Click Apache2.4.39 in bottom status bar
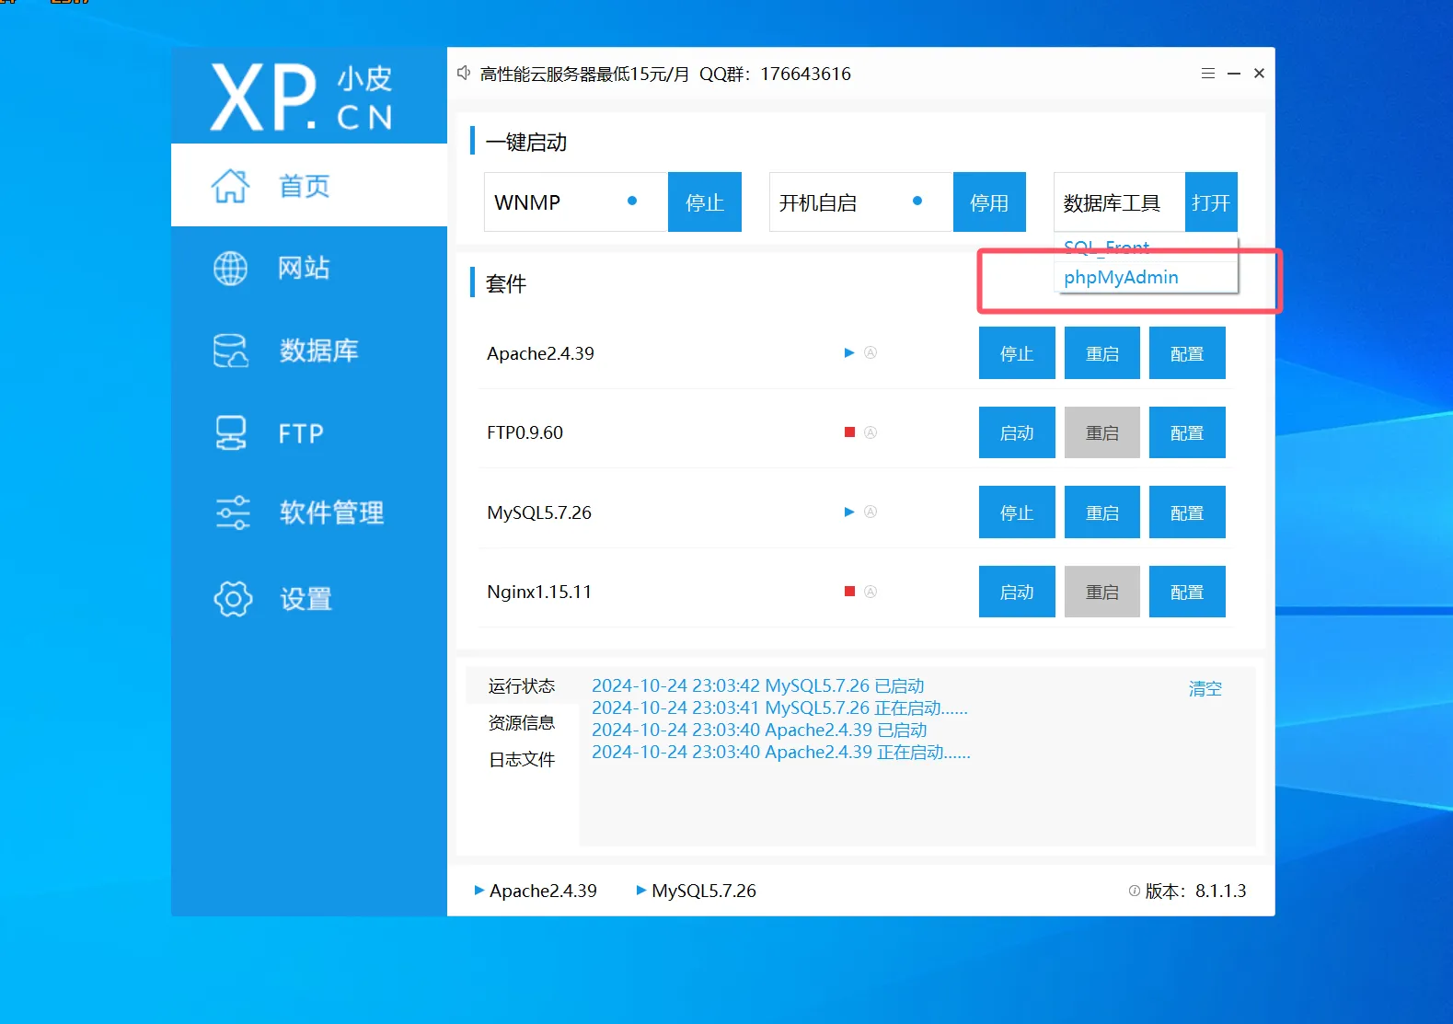Viewport: 1453px width, 1024px height. tap(536, 891)
